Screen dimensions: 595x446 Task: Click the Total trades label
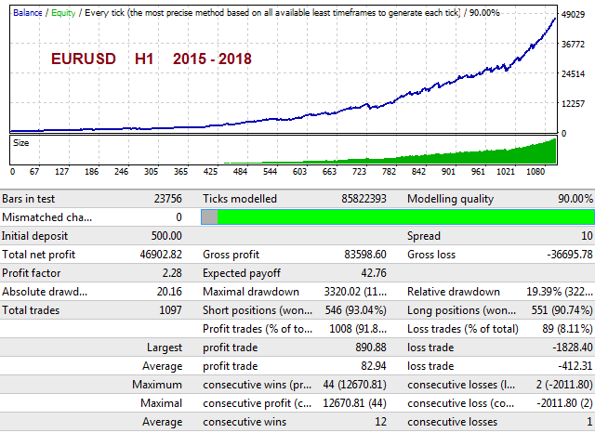point(31,310)
